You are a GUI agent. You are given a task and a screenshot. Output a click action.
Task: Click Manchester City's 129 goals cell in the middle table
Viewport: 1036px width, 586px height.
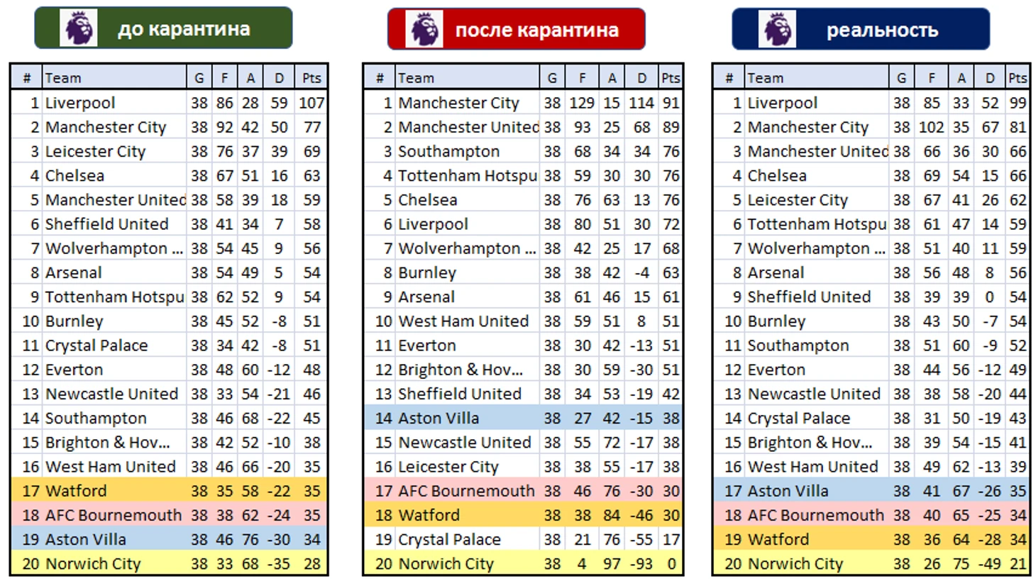[582, 103]
